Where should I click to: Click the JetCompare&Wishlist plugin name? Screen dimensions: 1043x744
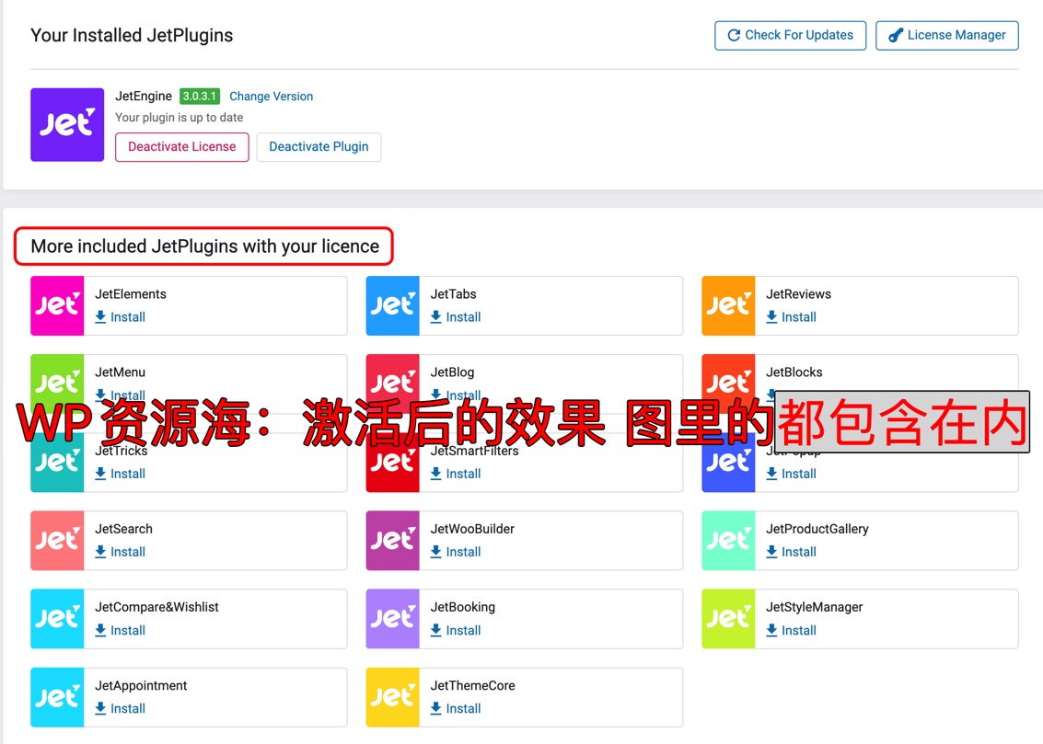tap(157, 607)
